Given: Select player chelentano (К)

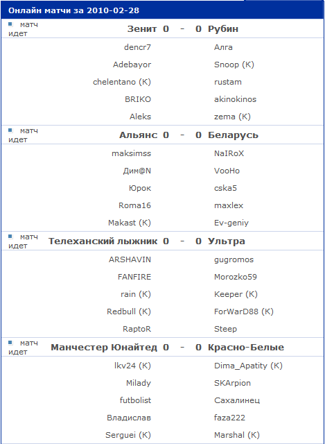Looking at the screenshot, I should point(122,82).
